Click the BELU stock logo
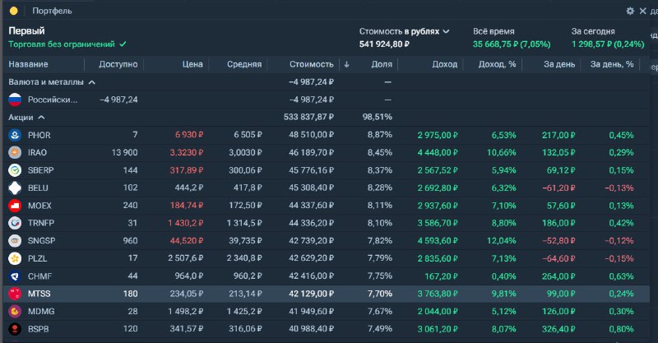The height and width of the screenshot is (343, 658). 15,188
